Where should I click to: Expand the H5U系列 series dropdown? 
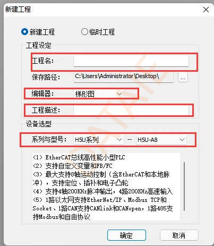tap(98, 140)
